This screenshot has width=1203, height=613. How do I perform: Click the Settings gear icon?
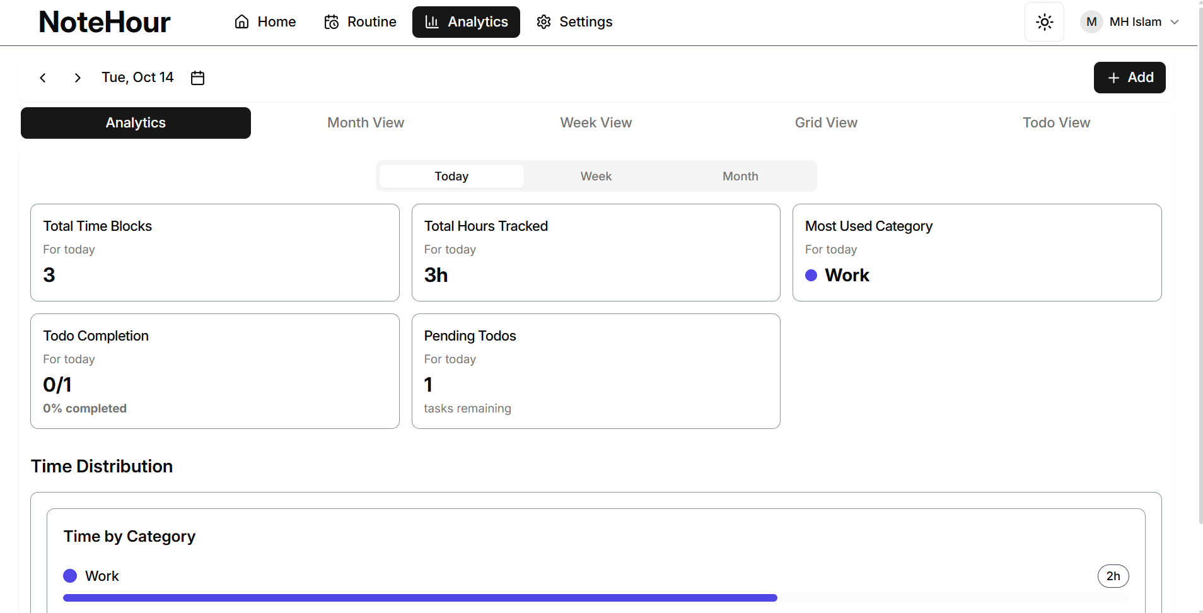click(x=543, y=22)
